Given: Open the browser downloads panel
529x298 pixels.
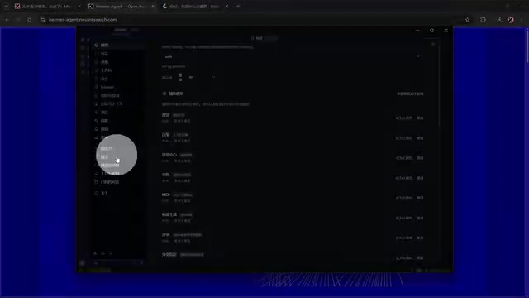Looking at the screenshot, I should pos(499,20).
